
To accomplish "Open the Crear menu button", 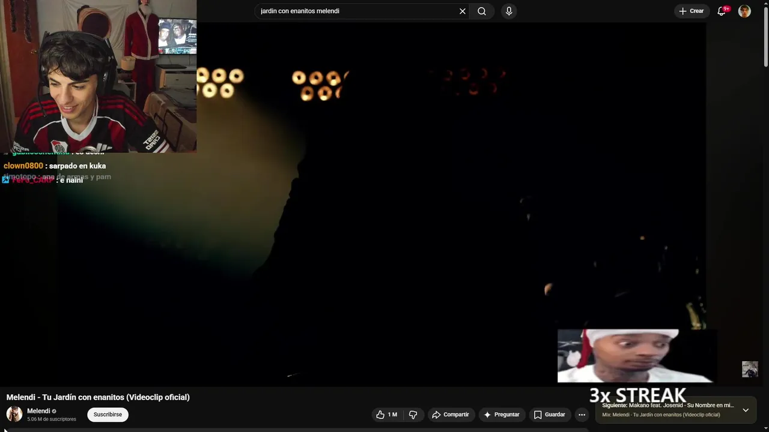I will [691, 11].
